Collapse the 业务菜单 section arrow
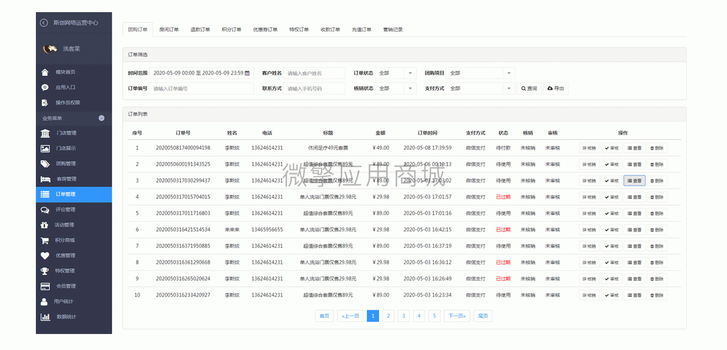Image resolution: width=727 pixels, height=350 pixels. [x=102, y=118]
